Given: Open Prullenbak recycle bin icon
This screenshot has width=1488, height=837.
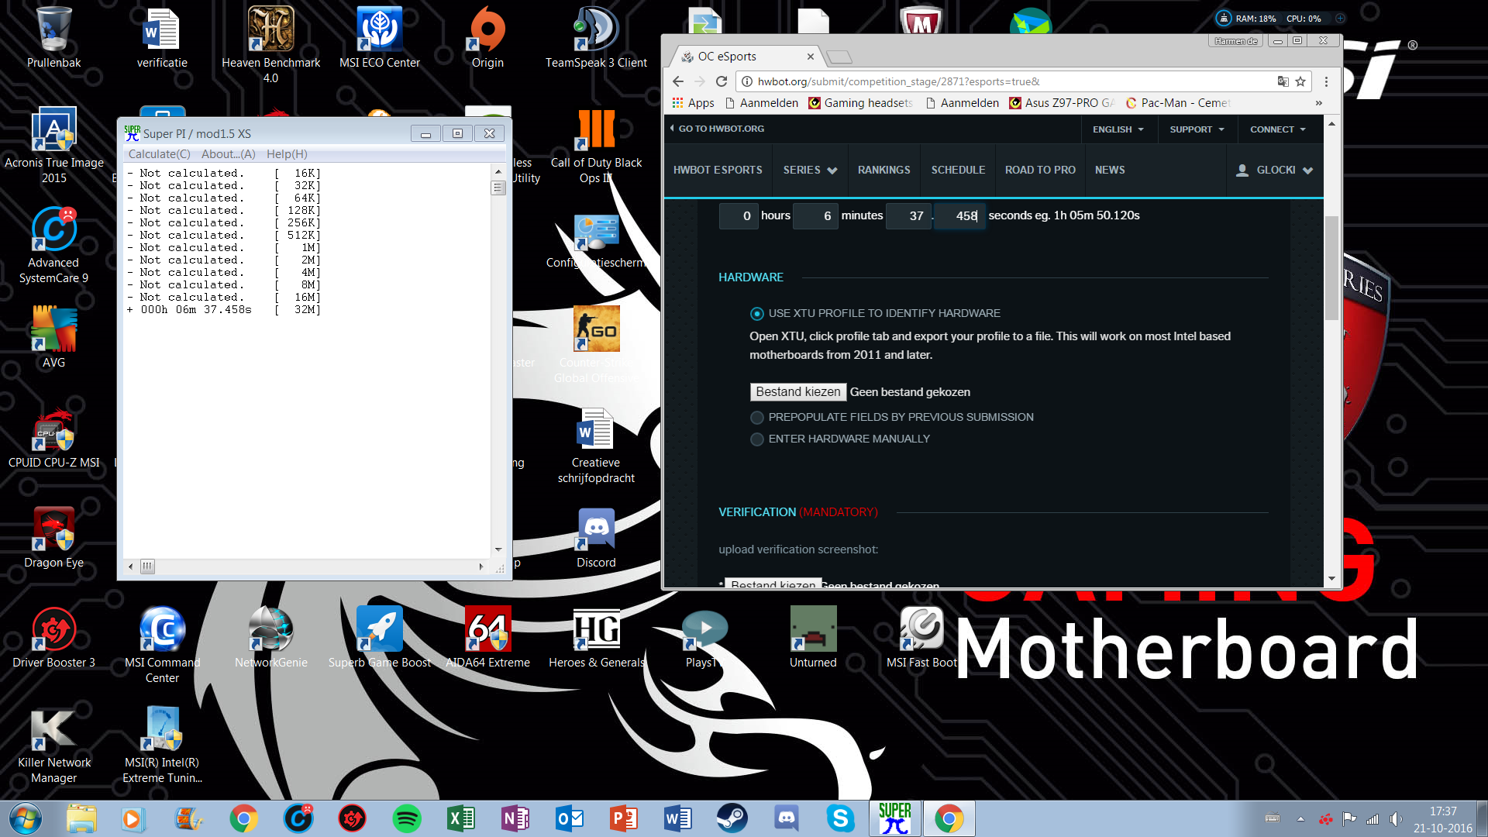Looking at the screenshot, I should [x=53, y=39].
